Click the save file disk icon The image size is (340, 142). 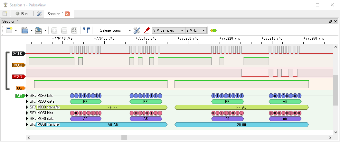(x=39, y=30)
